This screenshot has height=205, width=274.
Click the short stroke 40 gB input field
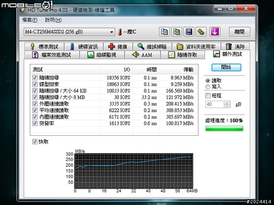[214, 104]
